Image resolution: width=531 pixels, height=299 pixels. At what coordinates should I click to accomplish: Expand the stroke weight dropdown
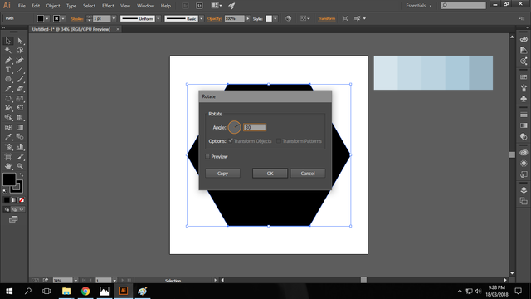click(114, 18)
